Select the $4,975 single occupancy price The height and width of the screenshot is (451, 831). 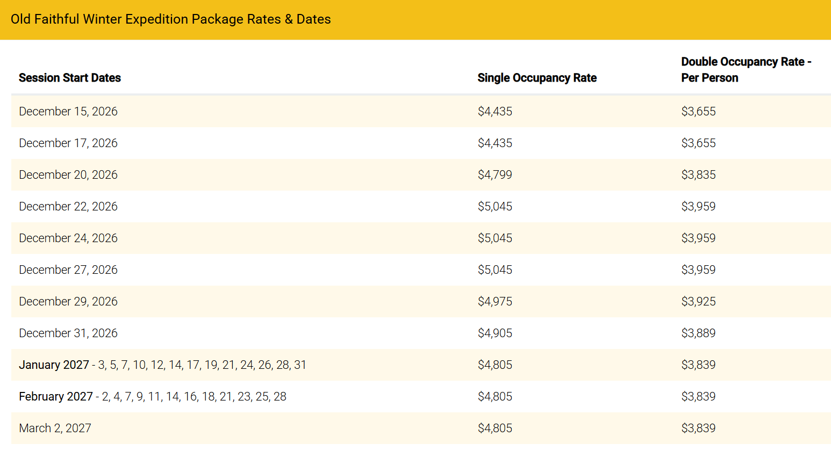(495, 301)
